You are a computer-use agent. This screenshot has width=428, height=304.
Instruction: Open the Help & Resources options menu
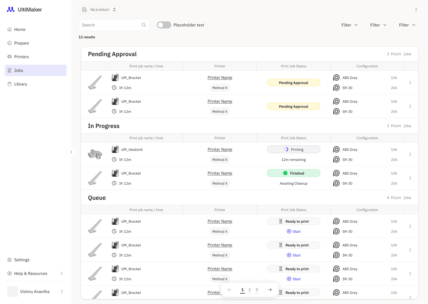pyautogui.click(x=62, y=273)
